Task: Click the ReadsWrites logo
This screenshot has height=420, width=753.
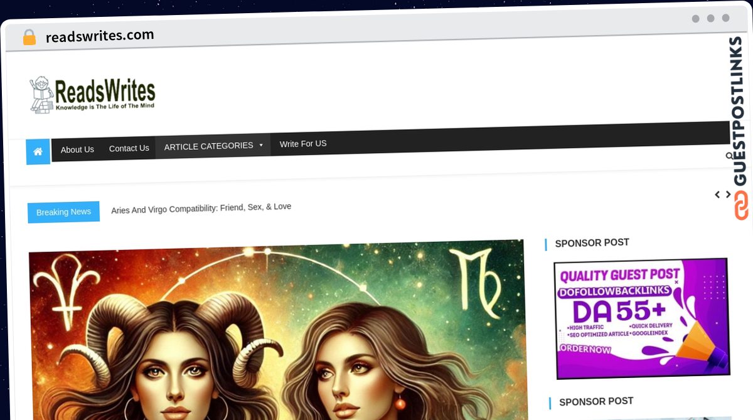Action: click(x=93, y=95)
